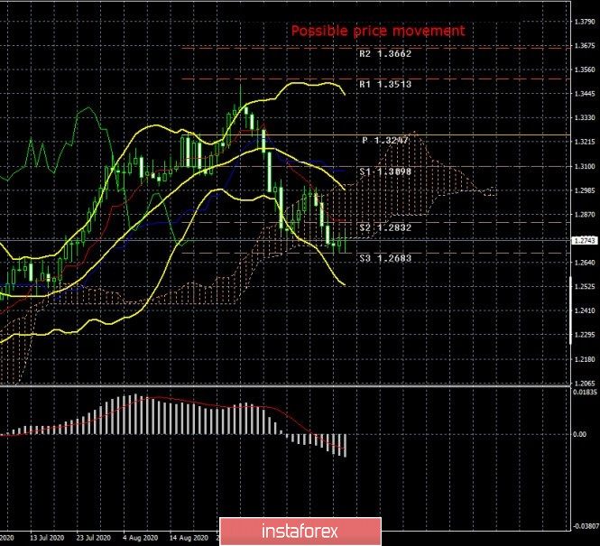Click the 1.2295 price axis value

pos(585,335)
